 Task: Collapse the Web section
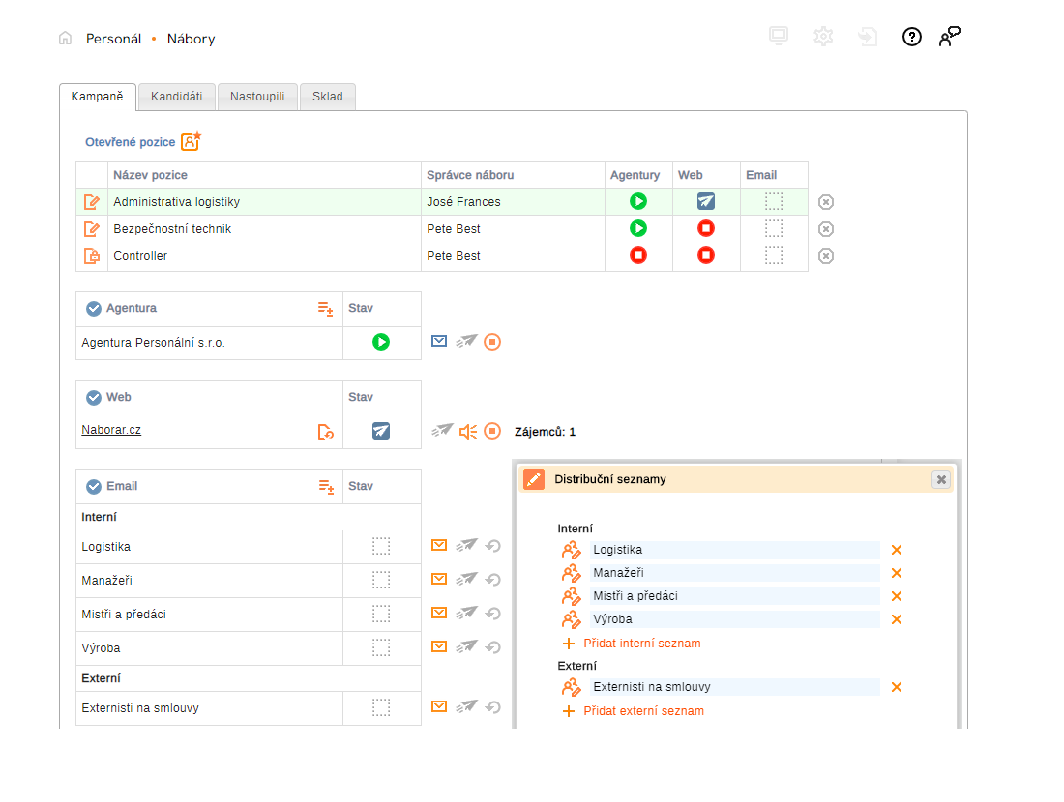click(94, 398)
